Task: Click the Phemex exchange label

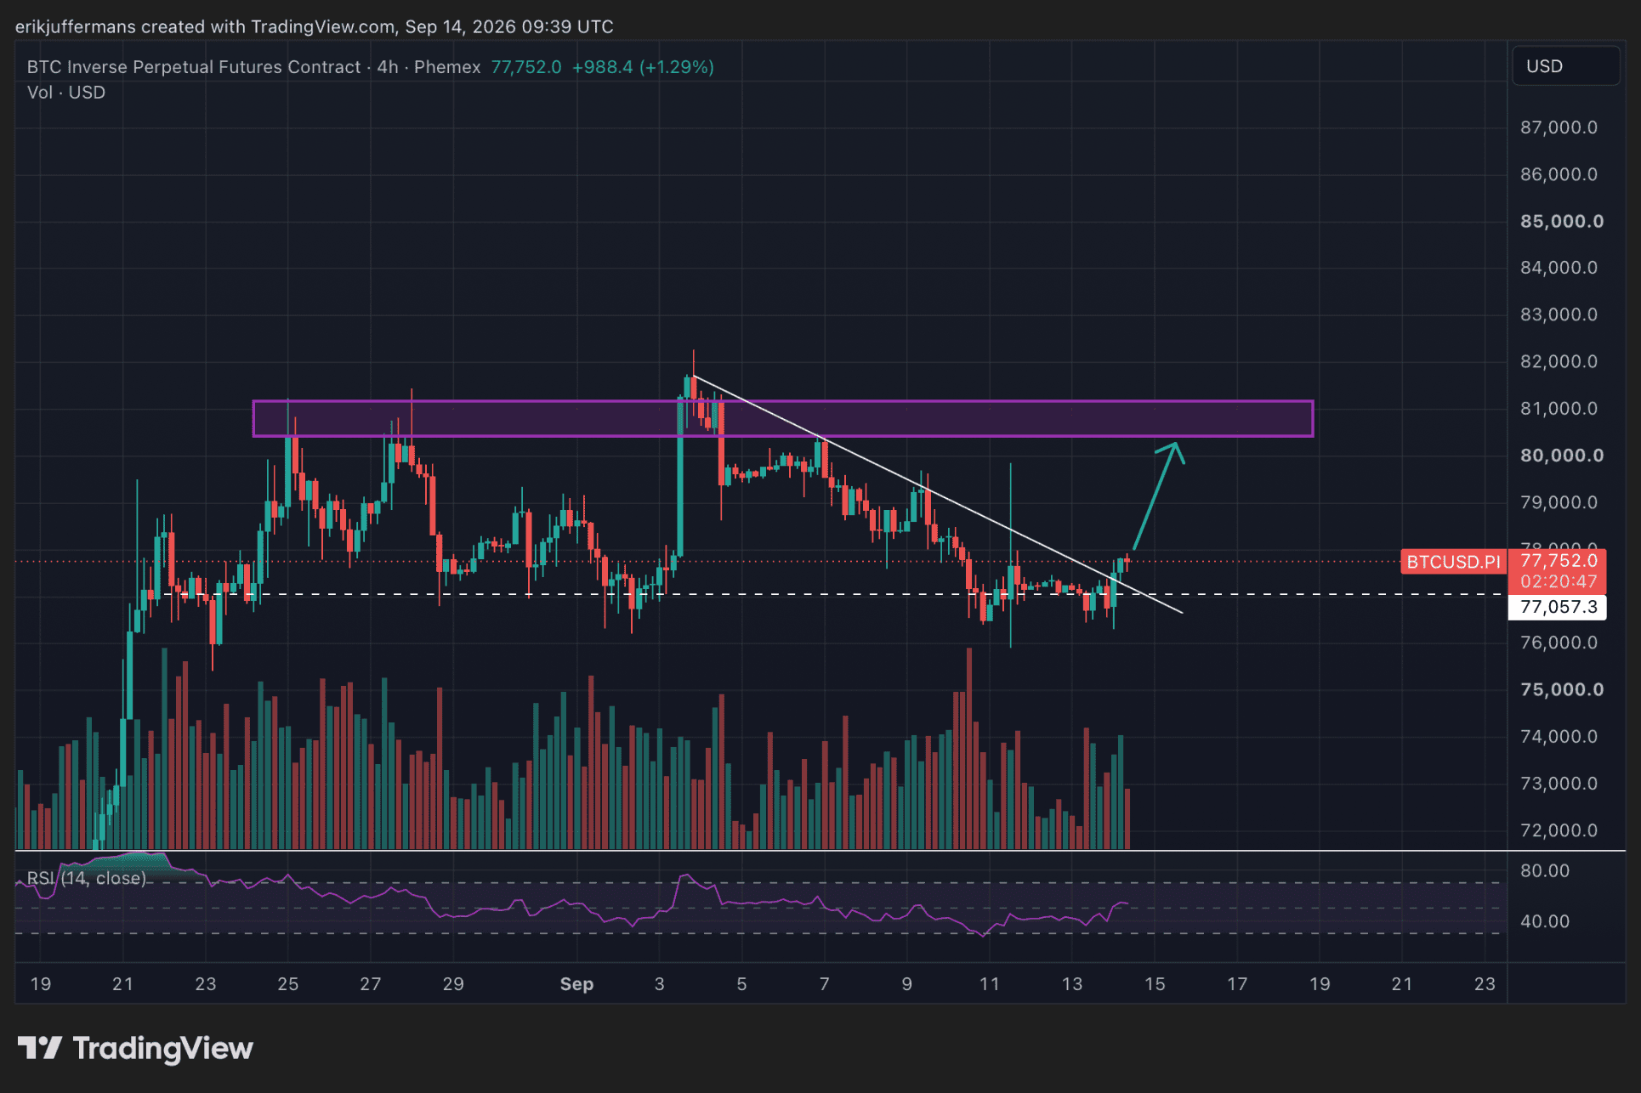Action: tap(447, 67)
